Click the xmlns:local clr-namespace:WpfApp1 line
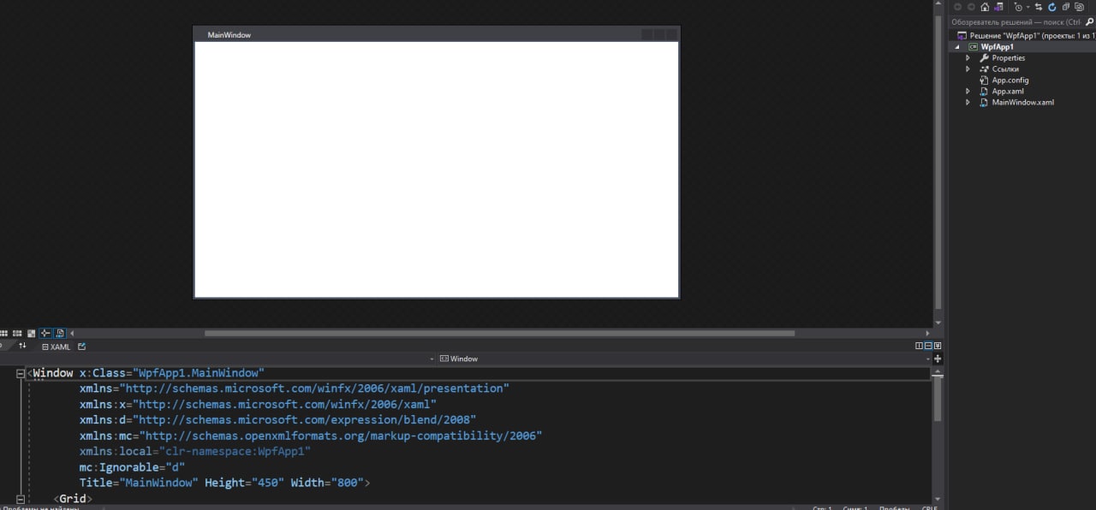The image size is (1096, 510). coord(194,451)
